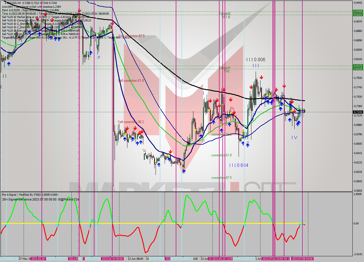Select the 'I I I 0.806' wave label

(x=256, y=60)
